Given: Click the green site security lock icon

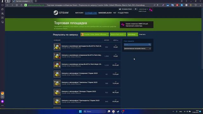Looking at the screenshot, I should [x=26, y=5].
